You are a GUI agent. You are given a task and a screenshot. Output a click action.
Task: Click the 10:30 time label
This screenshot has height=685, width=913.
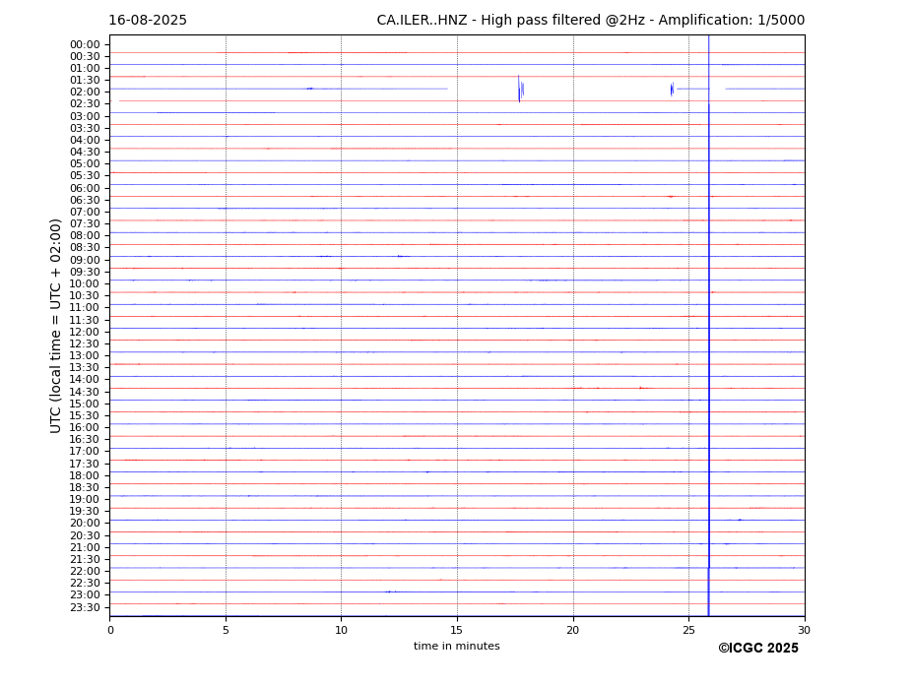click(x=85, y=295)
